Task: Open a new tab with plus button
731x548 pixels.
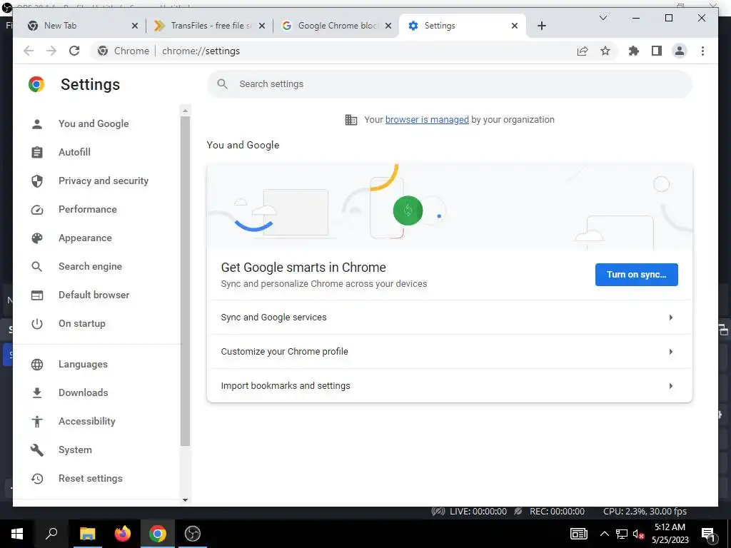Action: pyautogui.click(x=541, y=26)
